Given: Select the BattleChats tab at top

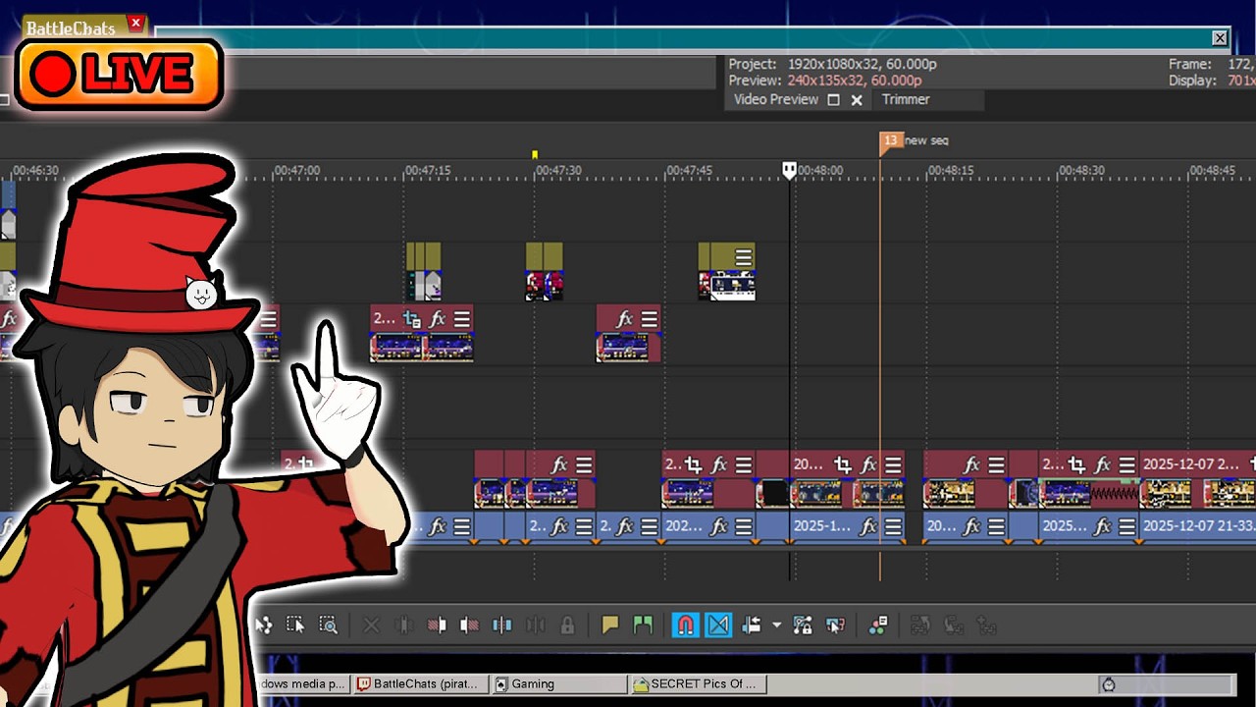Looking at the screenshot, I should pyautogui.click(x=71, y=27).
